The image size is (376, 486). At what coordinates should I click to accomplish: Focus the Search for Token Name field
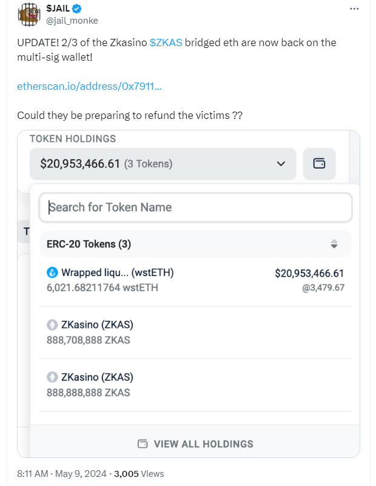[x=195, y=208]
